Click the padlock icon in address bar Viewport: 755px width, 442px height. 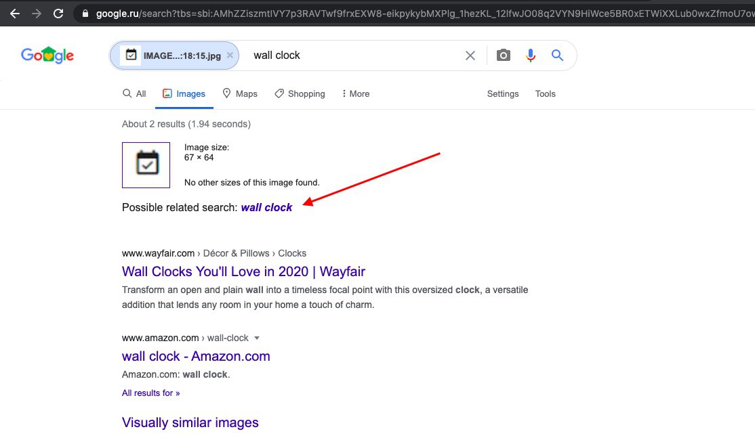85,14
